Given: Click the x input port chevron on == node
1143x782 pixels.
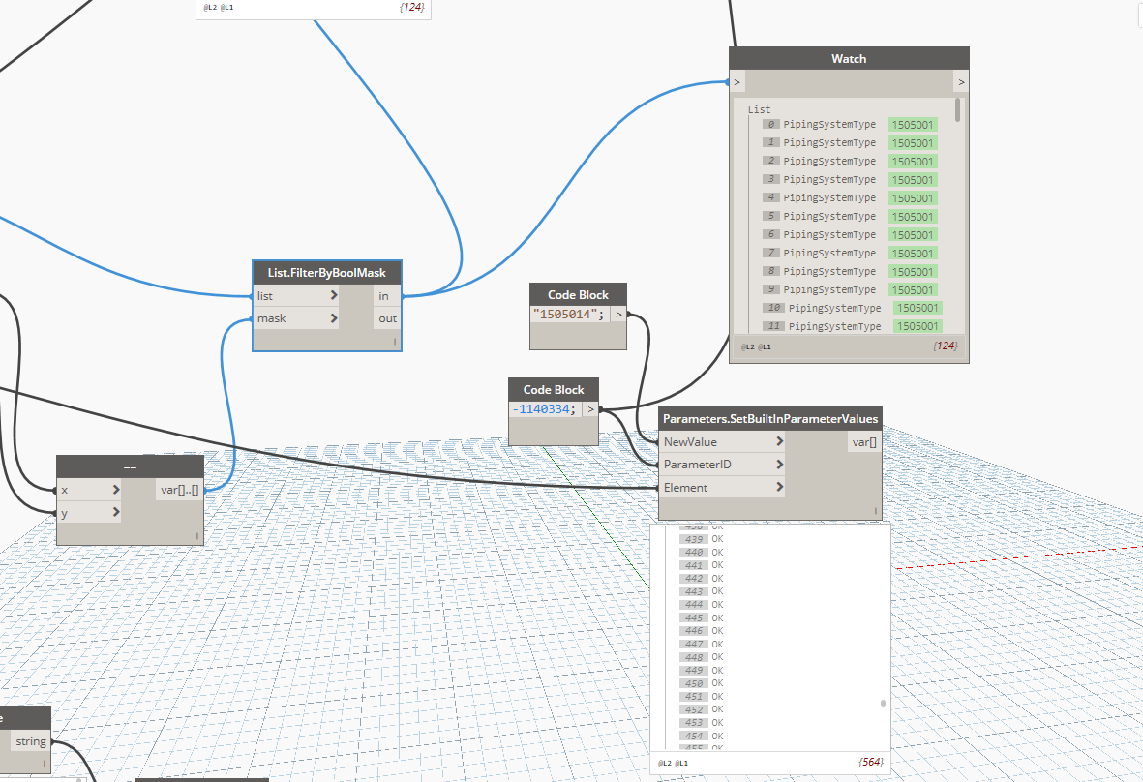Looking at the screenshot, I should (x=116, y=490).
